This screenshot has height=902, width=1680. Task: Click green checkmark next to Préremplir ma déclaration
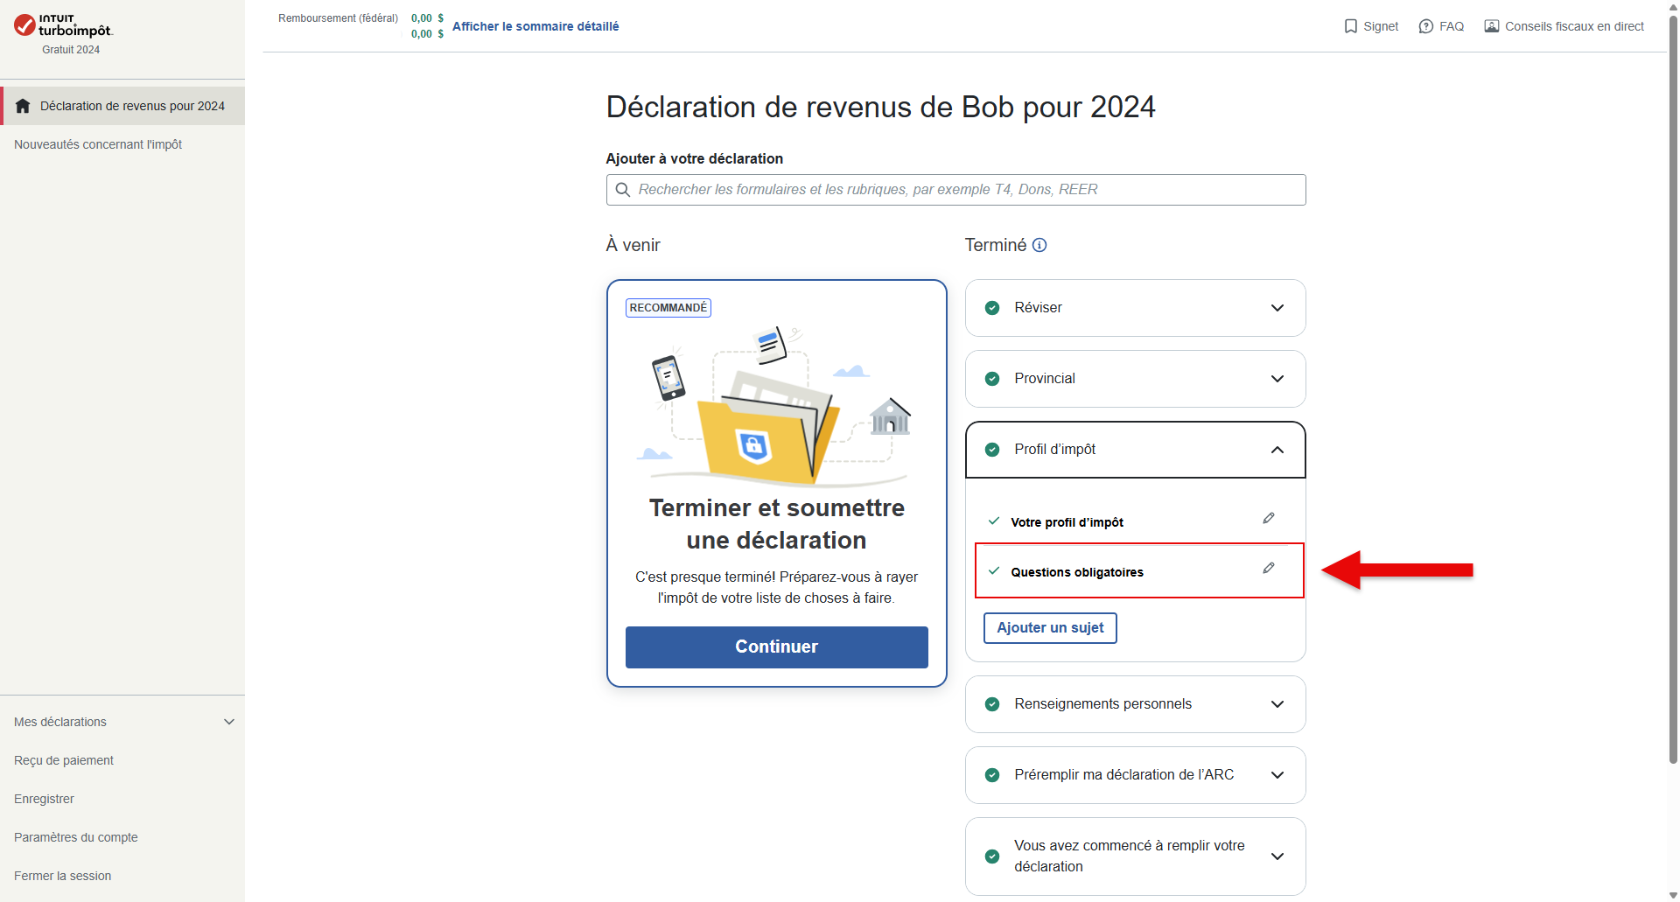(992, 775)
